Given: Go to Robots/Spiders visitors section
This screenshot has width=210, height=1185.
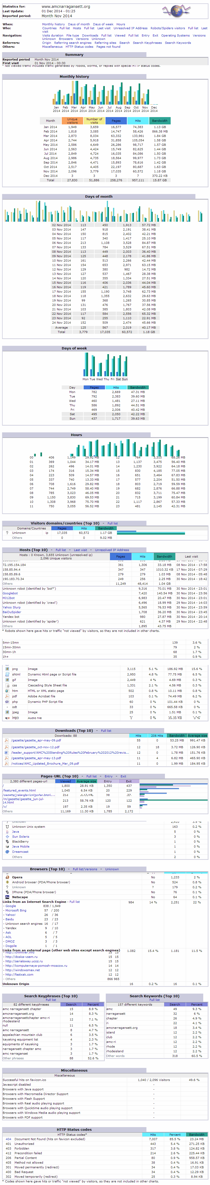Looking at the screenshot, I should (168, 28).
